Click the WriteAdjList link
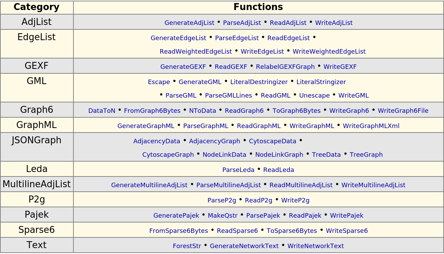This screenshot has width=444, height=254. click(x=334, y=23)
